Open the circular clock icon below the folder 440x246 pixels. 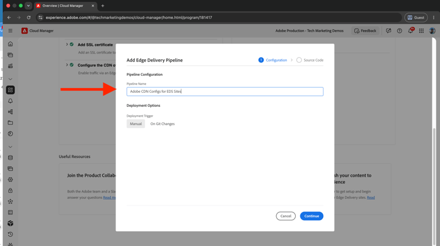[11, 134]
